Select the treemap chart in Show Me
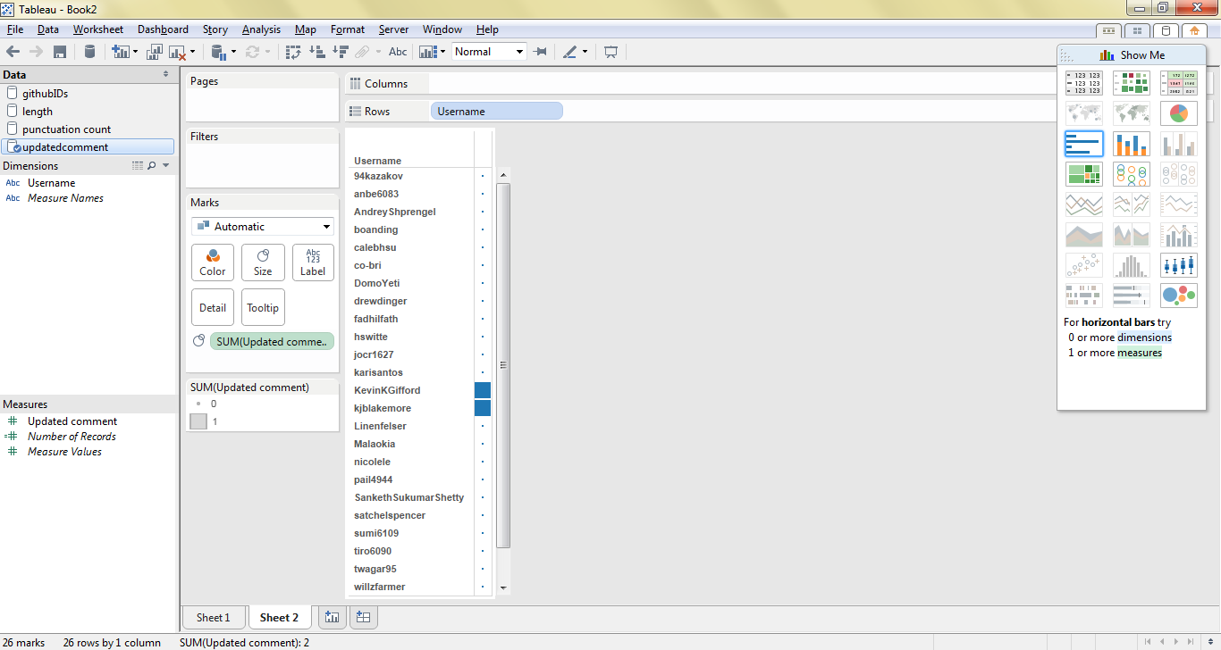This screenshot has width=1221, height=650. point(1084,174)
